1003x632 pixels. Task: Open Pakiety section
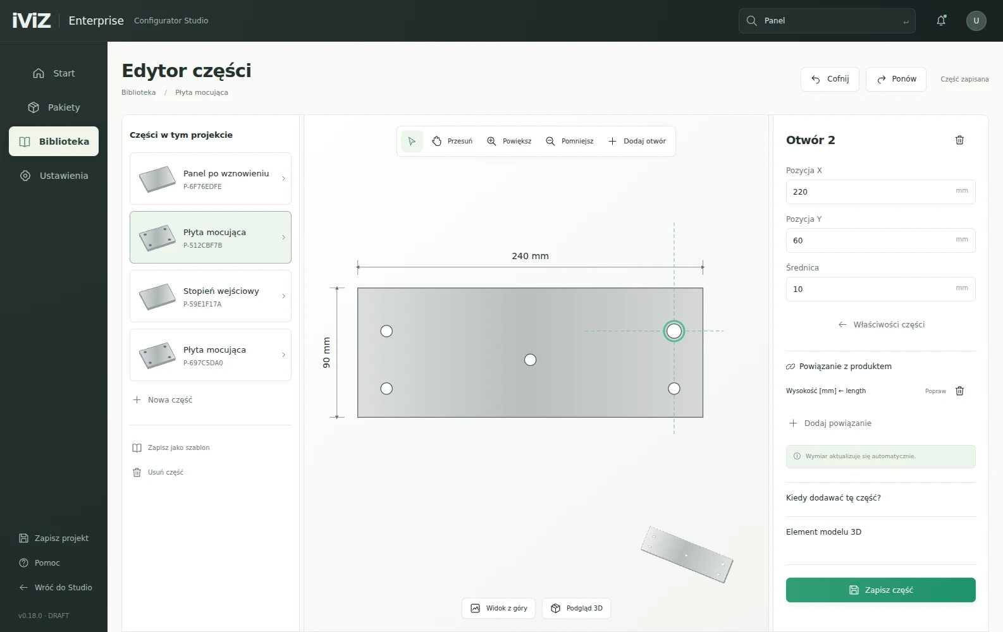tap(54, 107)
